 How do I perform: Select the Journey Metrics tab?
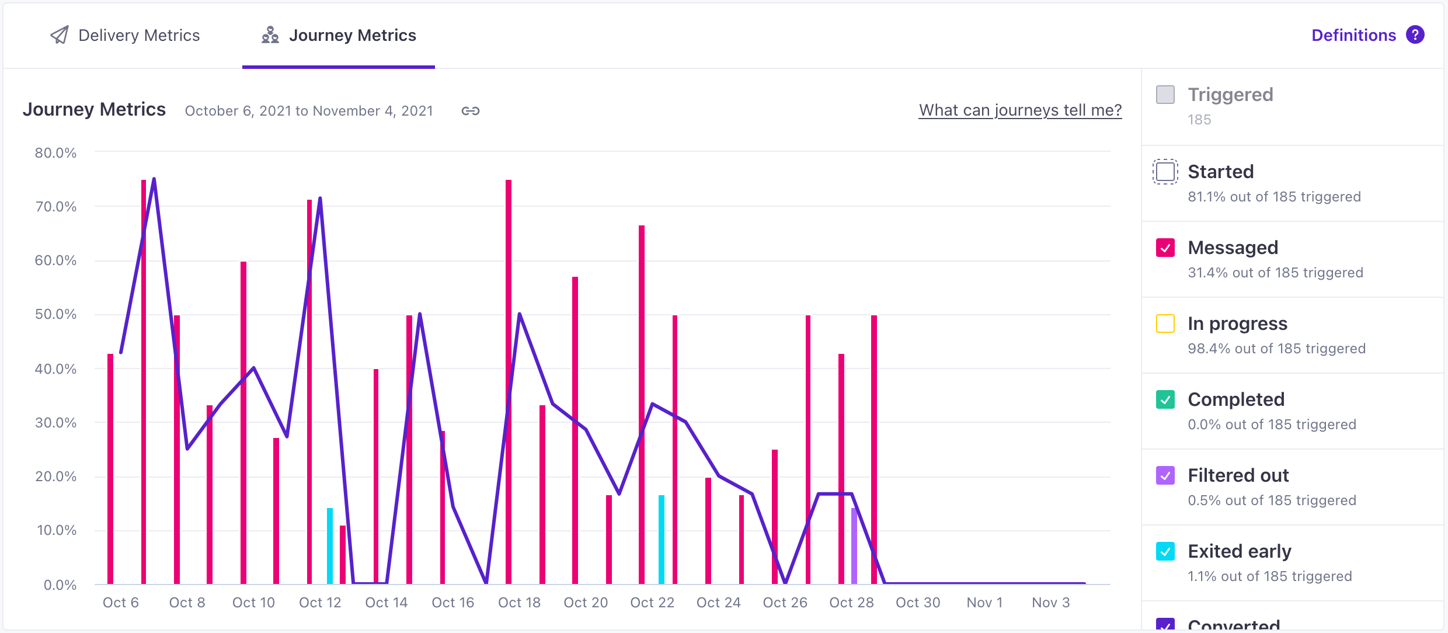pos(339,36)
